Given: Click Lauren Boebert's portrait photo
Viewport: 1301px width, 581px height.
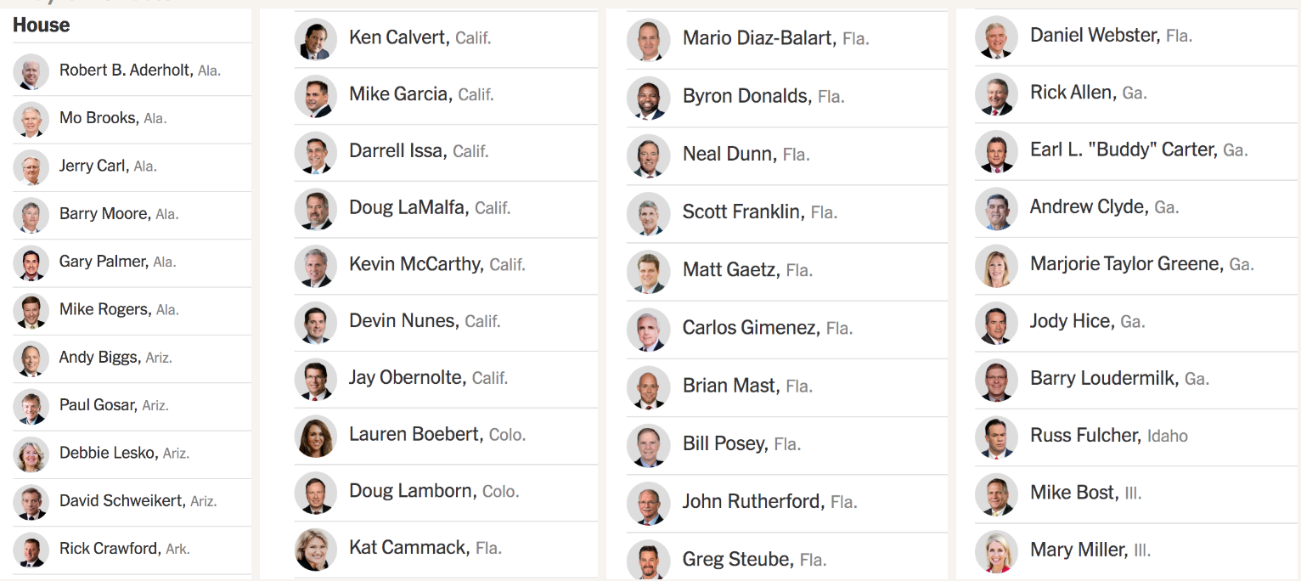Looking at the screenshot, I should tap(316, 436).
